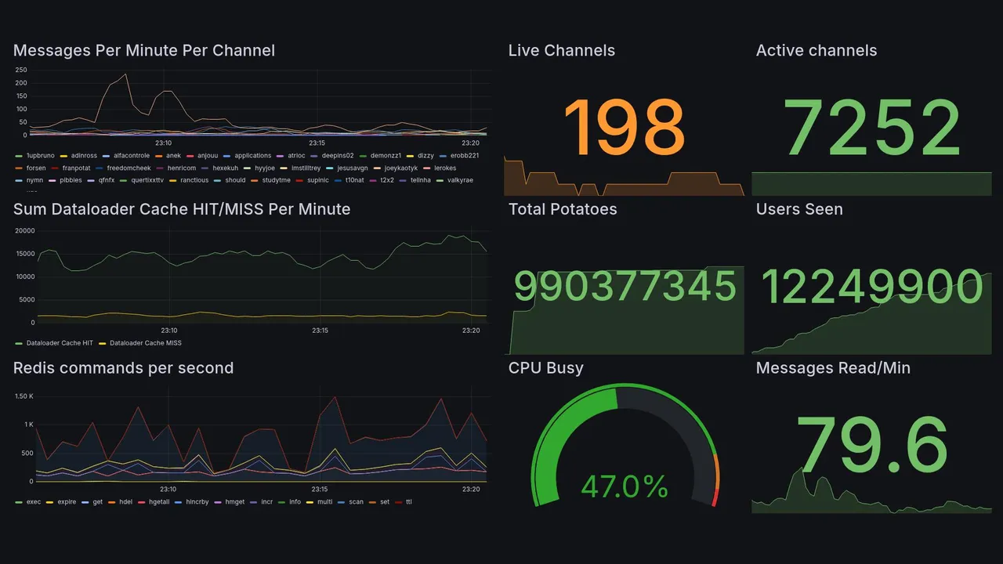Click the CPU Busy gauge arc

(625, 445)
